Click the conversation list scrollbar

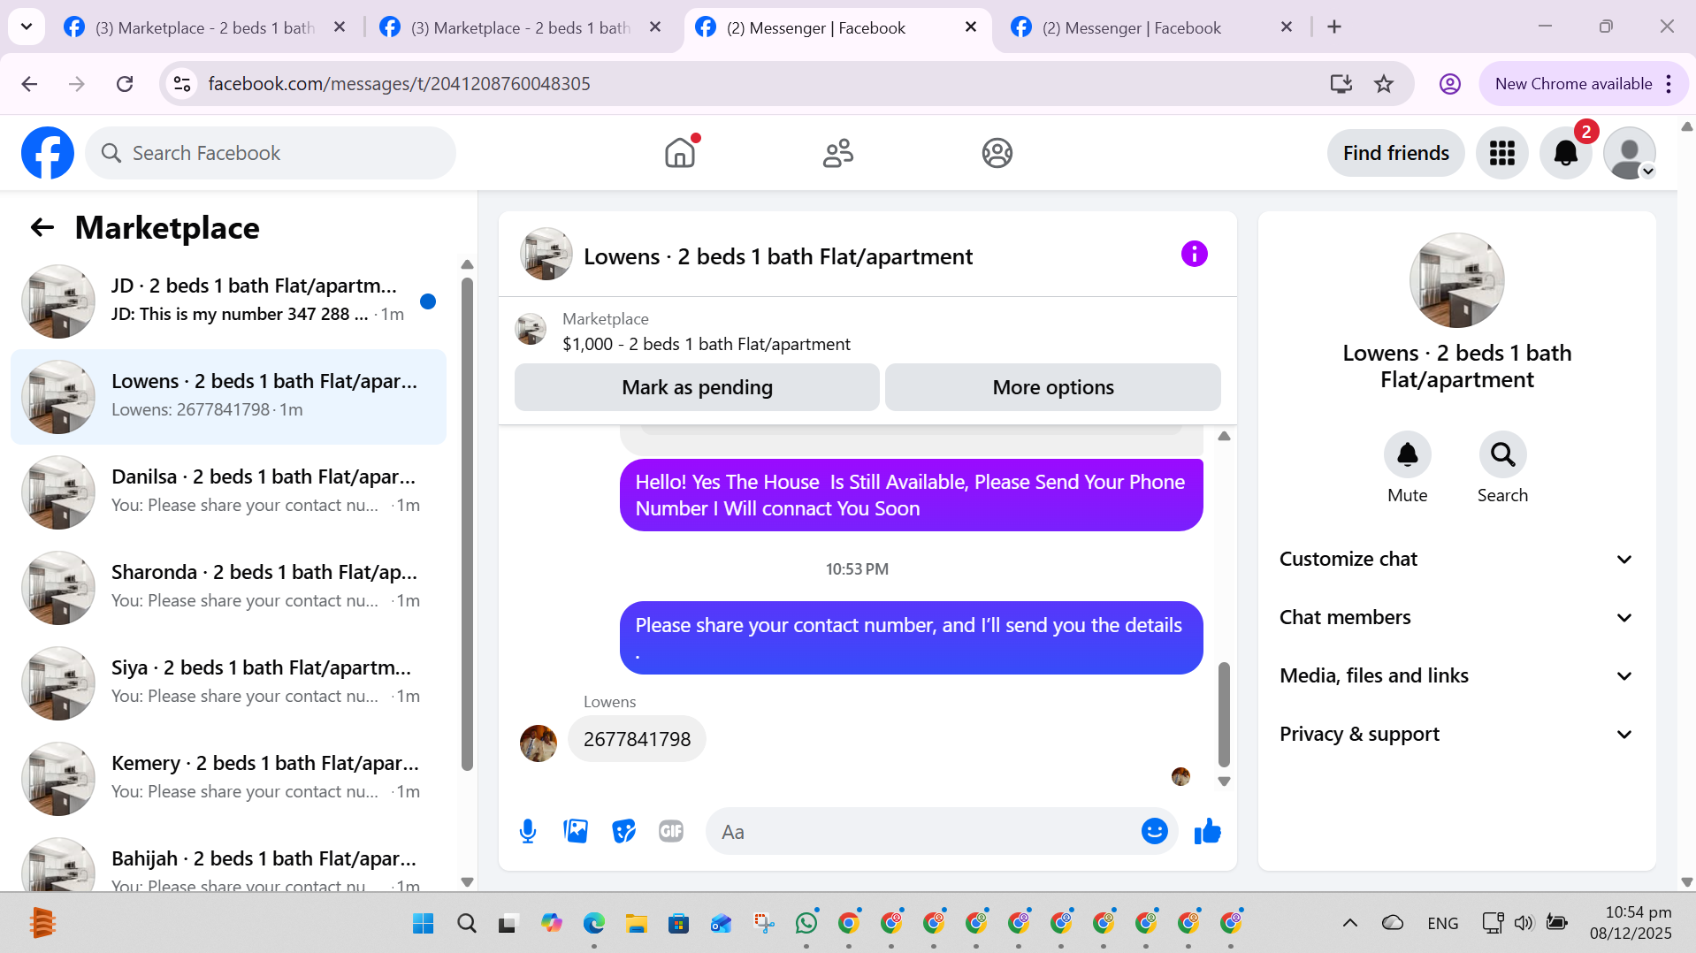pos(467,523)
